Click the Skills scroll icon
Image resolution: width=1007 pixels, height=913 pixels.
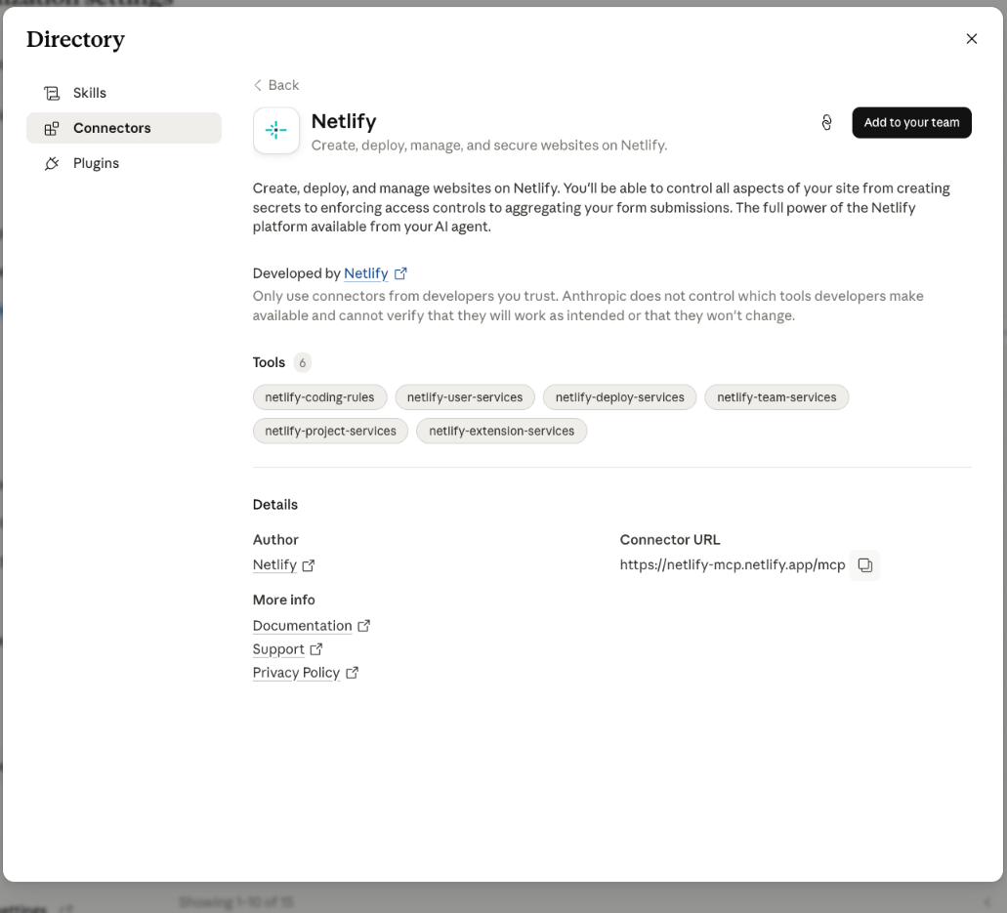tap(52, 93)
